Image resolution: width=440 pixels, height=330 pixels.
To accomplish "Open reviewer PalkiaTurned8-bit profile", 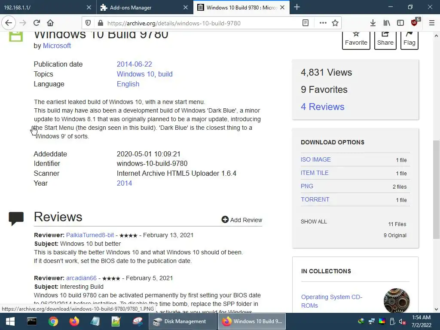I will click(x=90, y=235).
